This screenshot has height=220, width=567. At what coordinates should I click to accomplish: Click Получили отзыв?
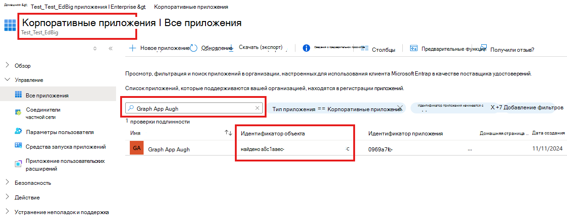(512, 49)
